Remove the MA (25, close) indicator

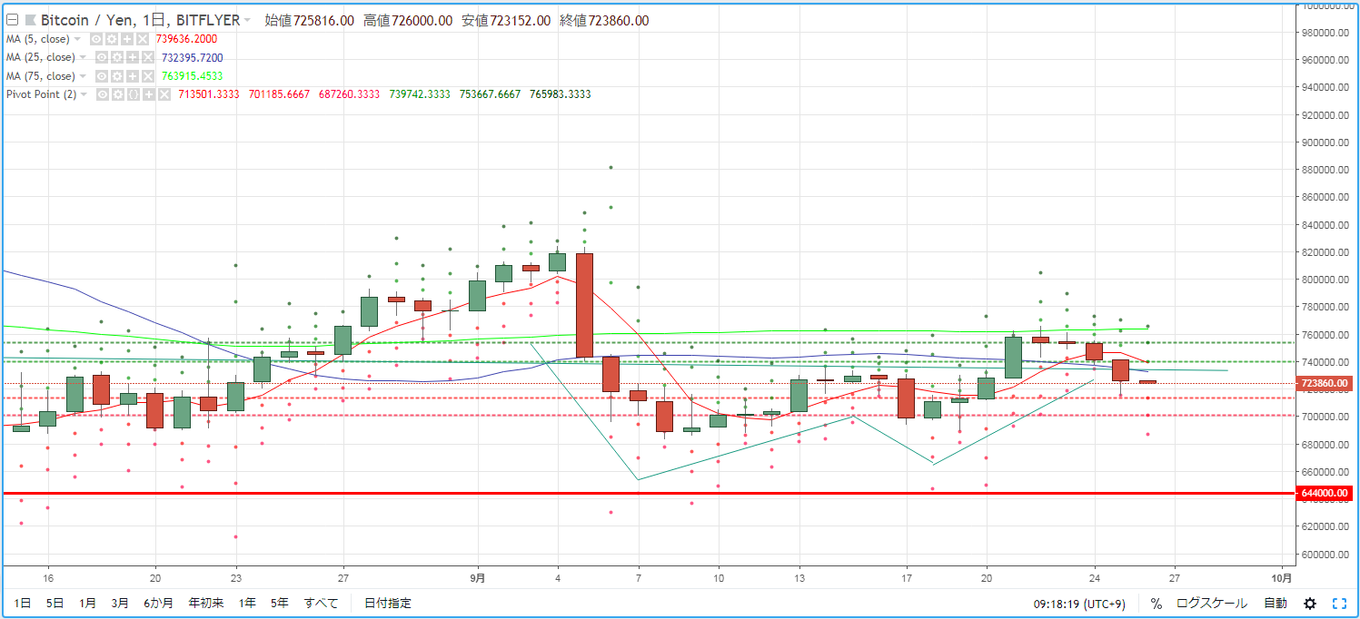coord(147,58)
